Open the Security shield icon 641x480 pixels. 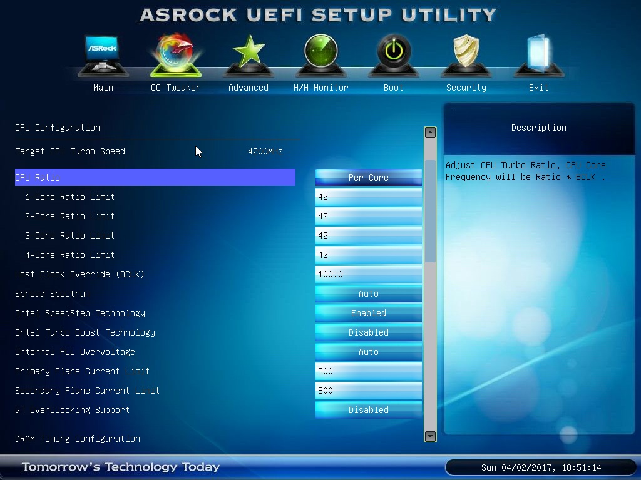[466, 55]
